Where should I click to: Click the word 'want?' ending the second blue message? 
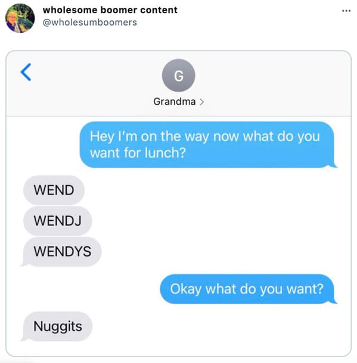pyautogui.click(x=305, y=289)
